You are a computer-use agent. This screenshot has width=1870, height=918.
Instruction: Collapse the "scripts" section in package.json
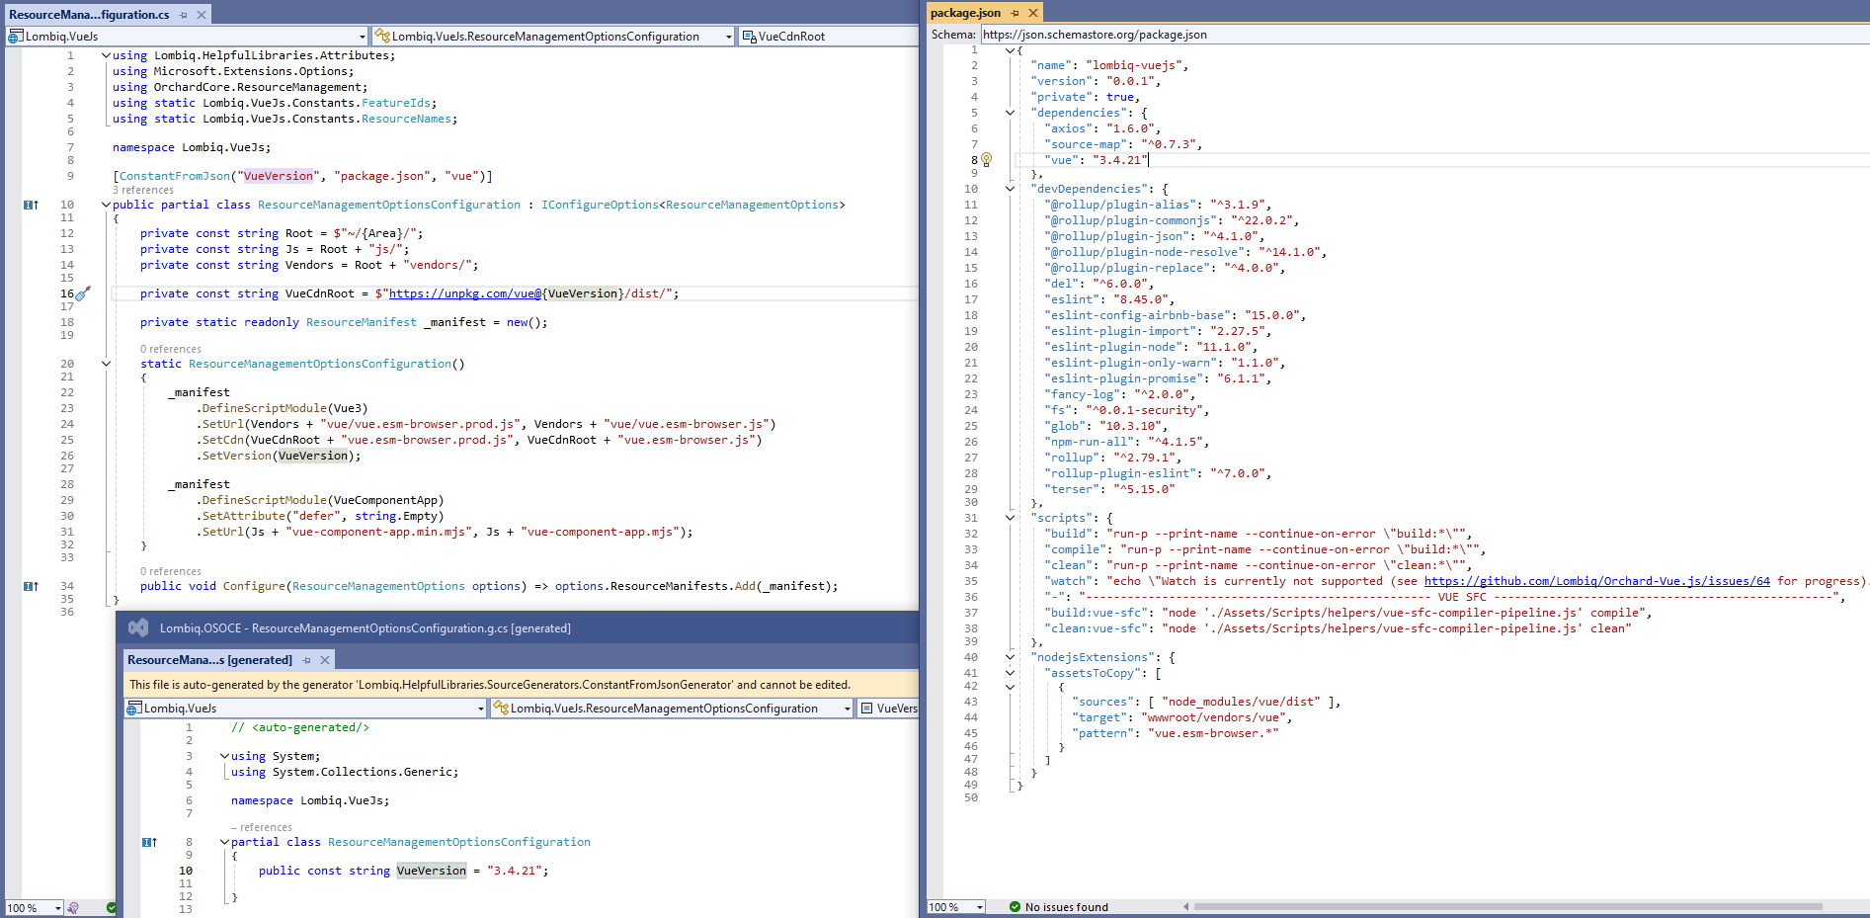1010,518
